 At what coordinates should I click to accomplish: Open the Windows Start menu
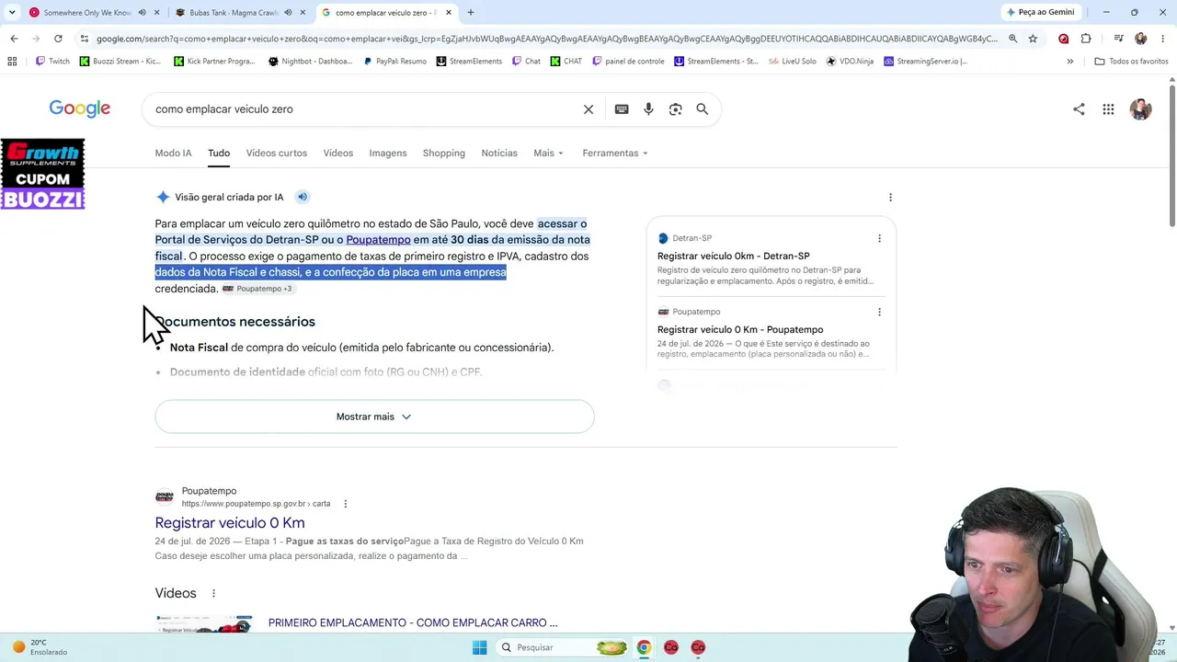pyautogui.click(x=479, y=647)
